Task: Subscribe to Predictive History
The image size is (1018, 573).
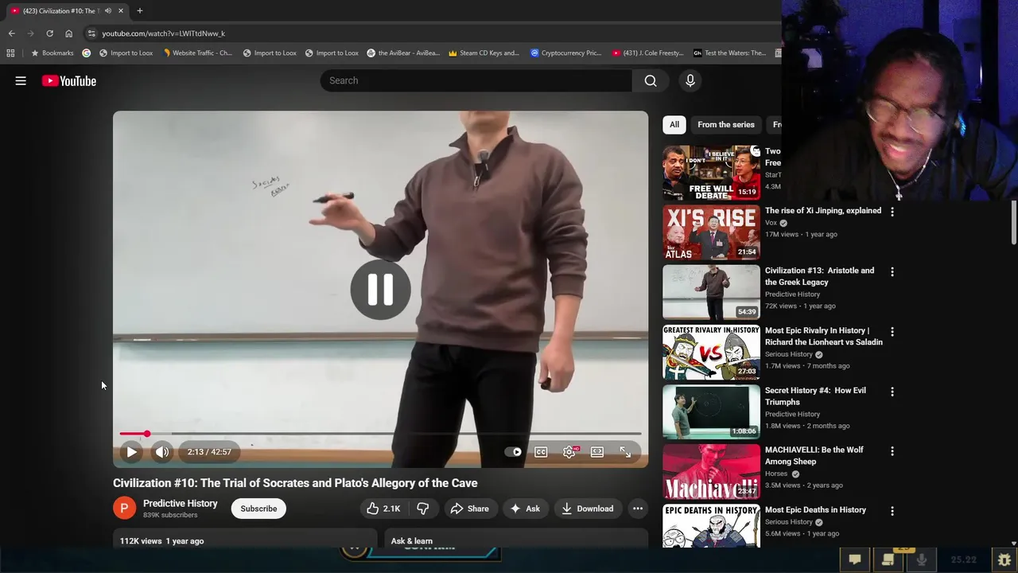Action: pos(258,509)
